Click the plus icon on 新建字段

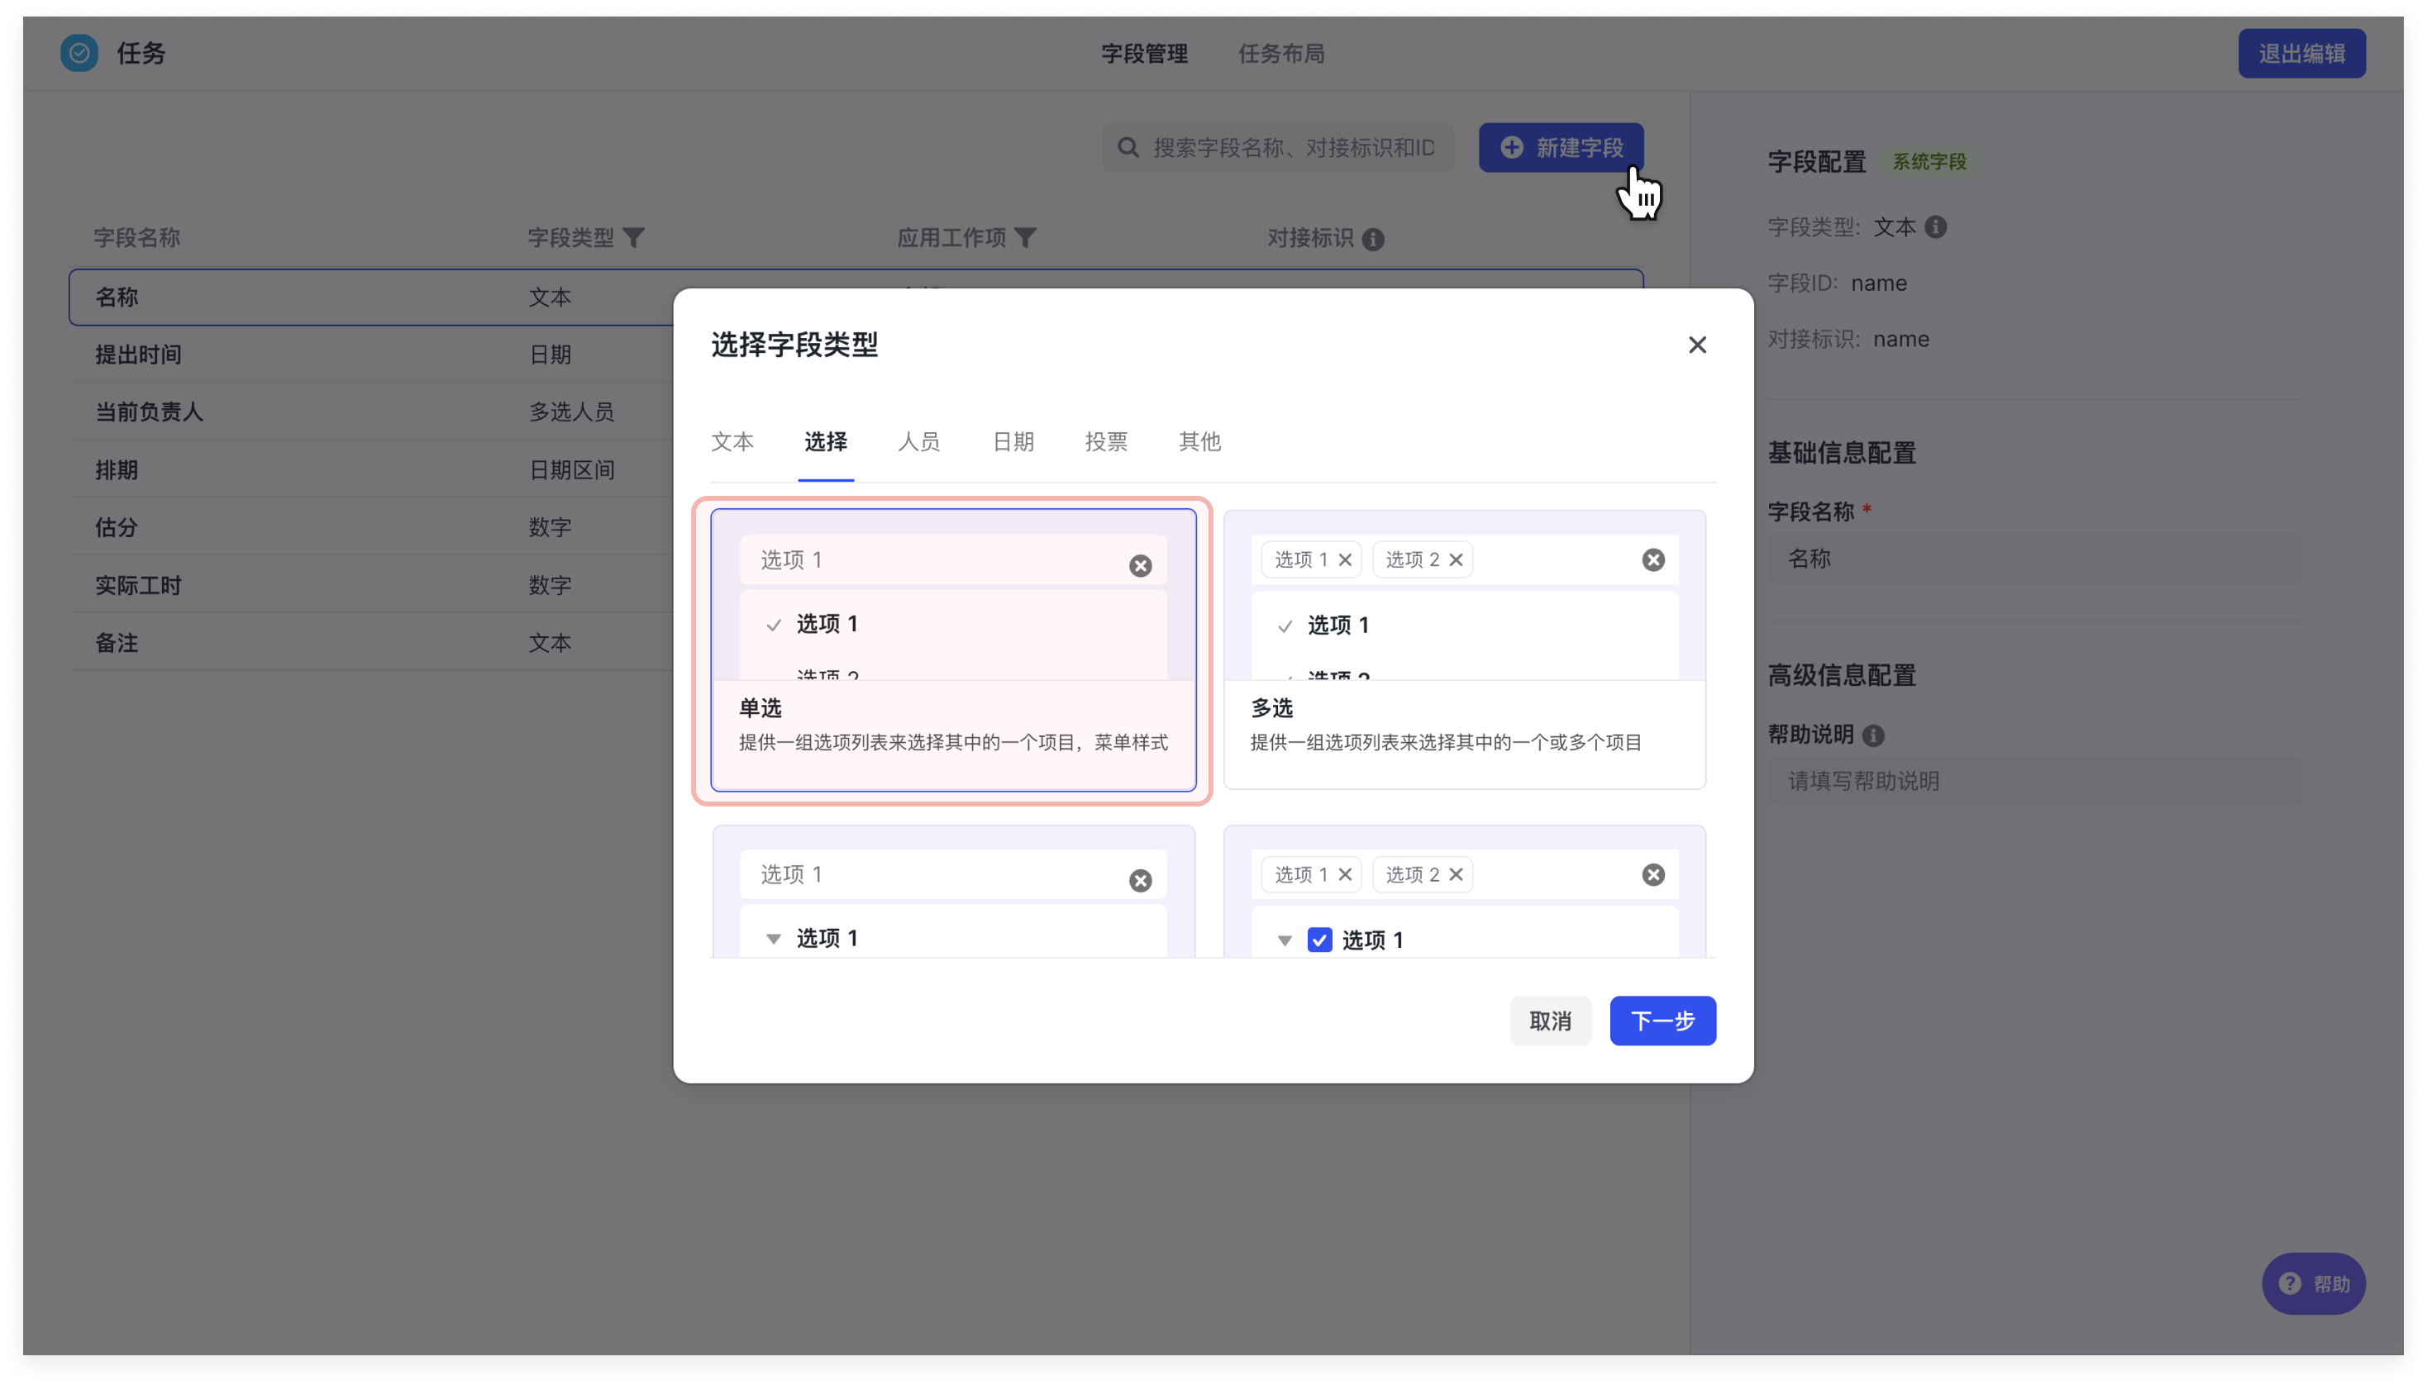click(1511, 147)
